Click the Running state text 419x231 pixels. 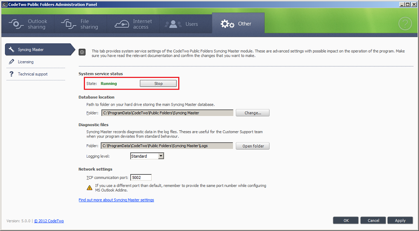pos(109,84)
